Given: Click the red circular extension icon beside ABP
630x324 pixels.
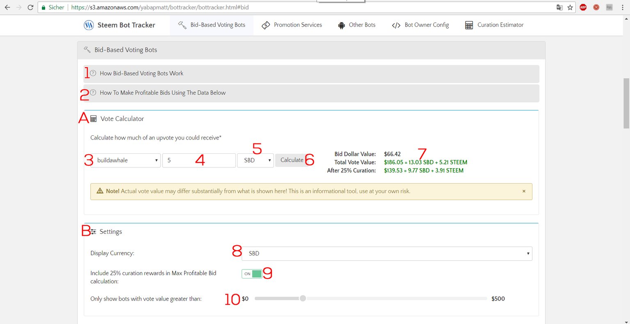Looking at the screenshot, I should point(596,7).
